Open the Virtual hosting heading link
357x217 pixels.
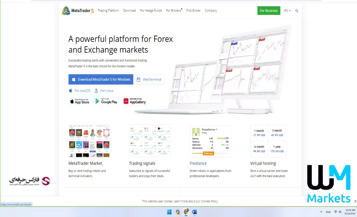263,163
